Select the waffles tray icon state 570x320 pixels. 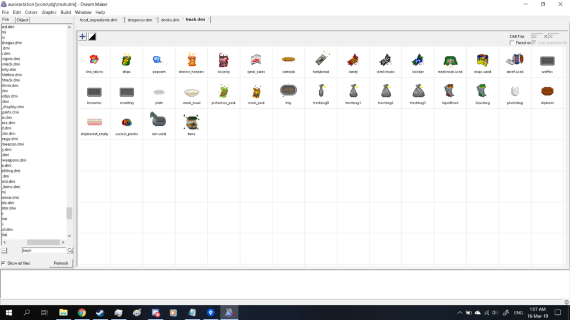547,61
